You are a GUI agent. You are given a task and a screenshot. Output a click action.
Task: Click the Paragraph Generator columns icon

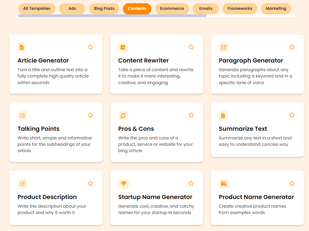tap(224, 47)
